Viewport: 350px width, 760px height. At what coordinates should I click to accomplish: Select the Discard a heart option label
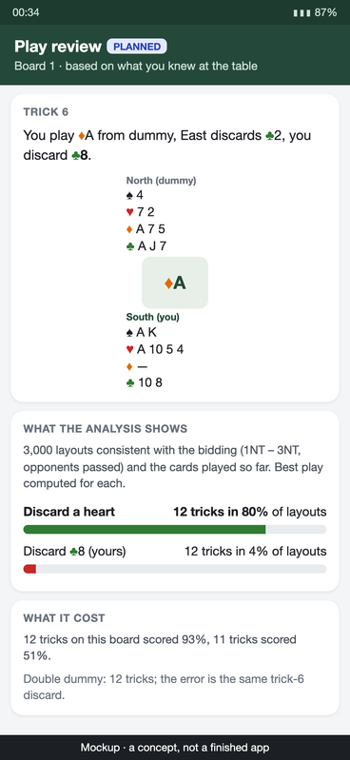[x=69, y=512]
